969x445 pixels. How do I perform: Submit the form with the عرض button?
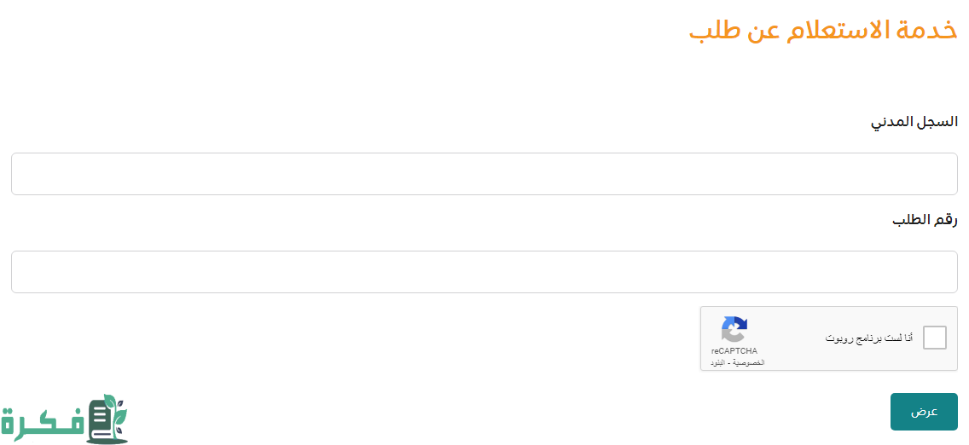pyautogui.click(x=924, y=412)
